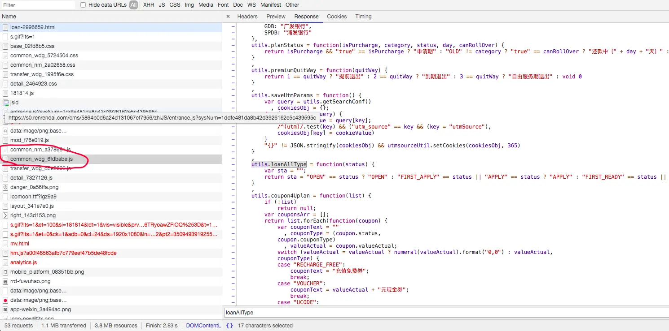Select the icon for common_wdg_5724504.css
The height and width of the screenshot is (331, 669).
pos(5,56)
